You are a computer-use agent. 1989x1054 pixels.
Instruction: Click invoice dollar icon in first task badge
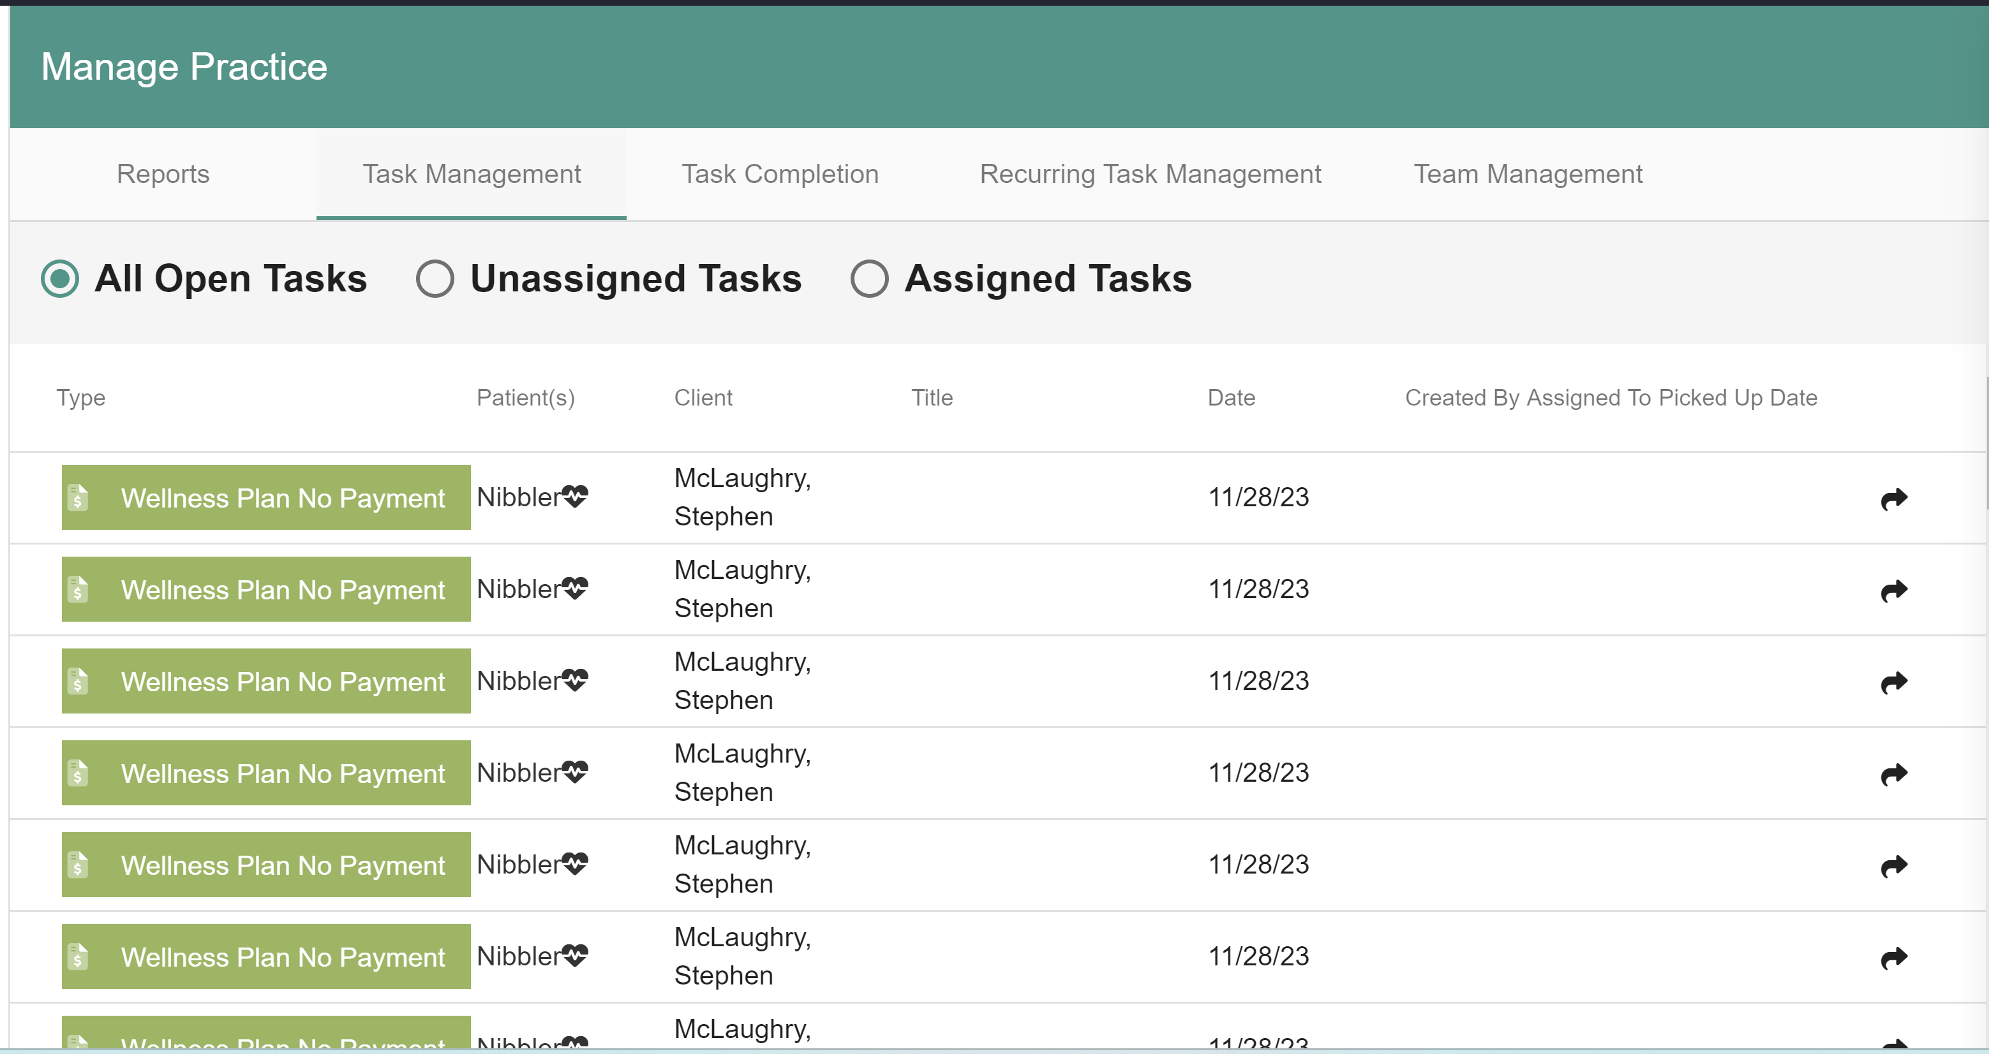(77, 498)
